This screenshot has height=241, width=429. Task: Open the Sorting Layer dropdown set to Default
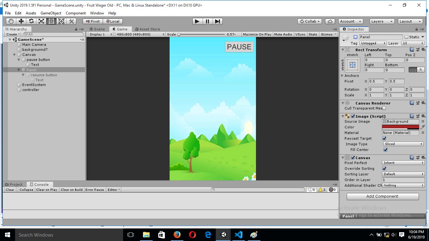[403, 174]
